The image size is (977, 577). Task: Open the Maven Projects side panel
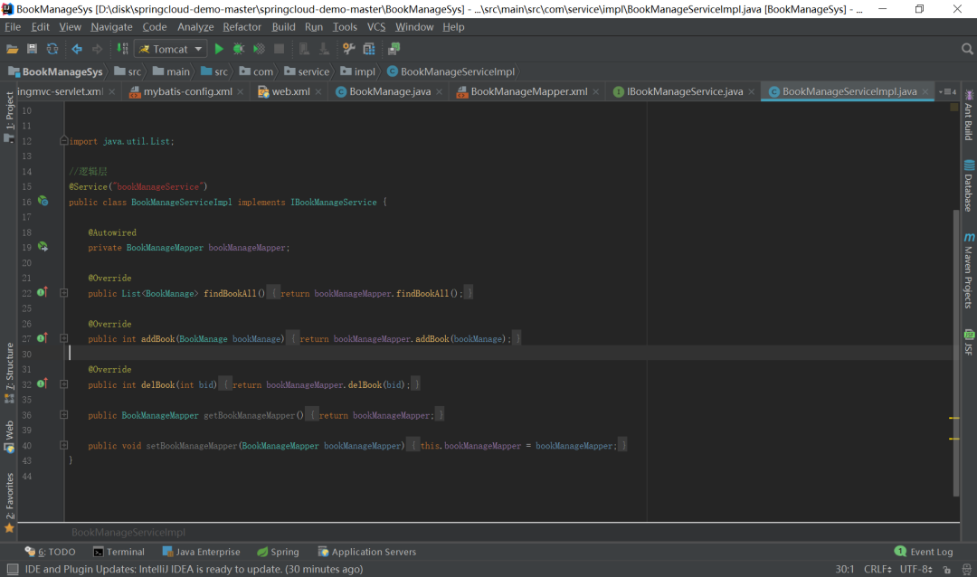tap(969, 270)
